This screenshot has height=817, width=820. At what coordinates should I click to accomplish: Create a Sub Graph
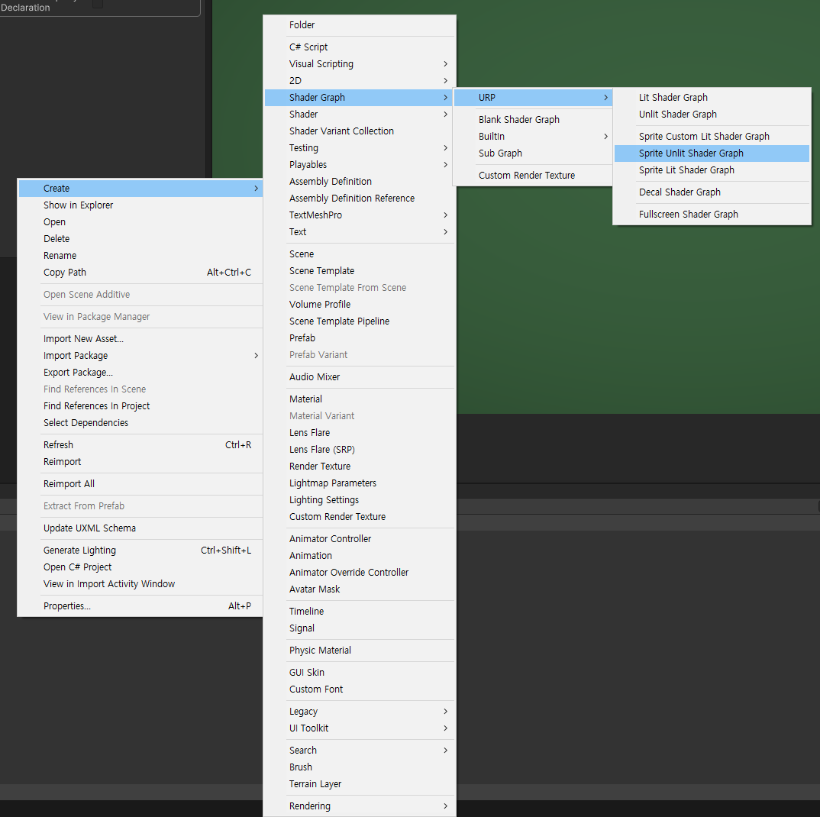pyautogui.click(x=533, y=153)
